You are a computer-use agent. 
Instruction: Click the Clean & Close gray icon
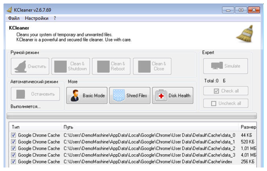[144, 67]
